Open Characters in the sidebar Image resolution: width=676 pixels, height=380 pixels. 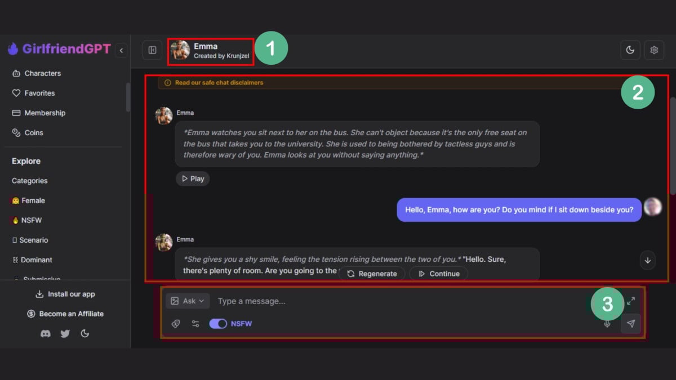click(42, 73)
